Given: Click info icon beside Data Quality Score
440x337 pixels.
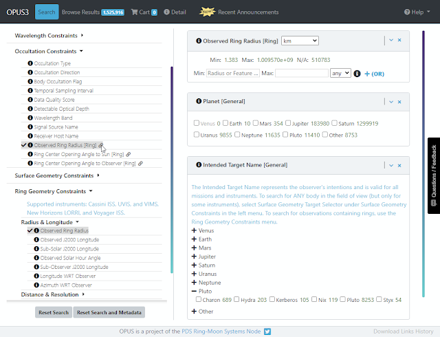Looking at the screenshot, I should tap(30, 100).
